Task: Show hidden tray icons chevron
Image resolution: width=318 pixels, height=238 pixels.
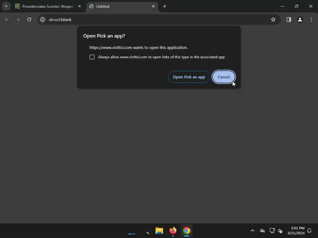Action: 252,231
